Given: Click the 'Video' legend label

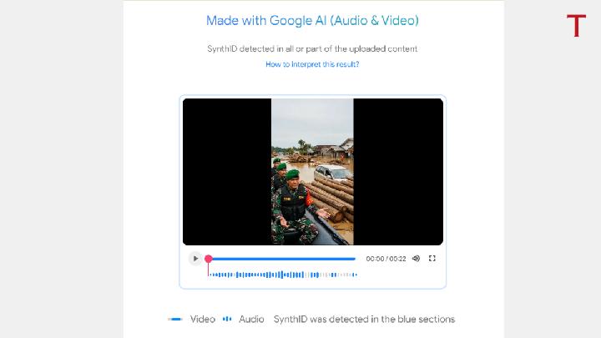Looking at the screenshot, I should [202, 319].
